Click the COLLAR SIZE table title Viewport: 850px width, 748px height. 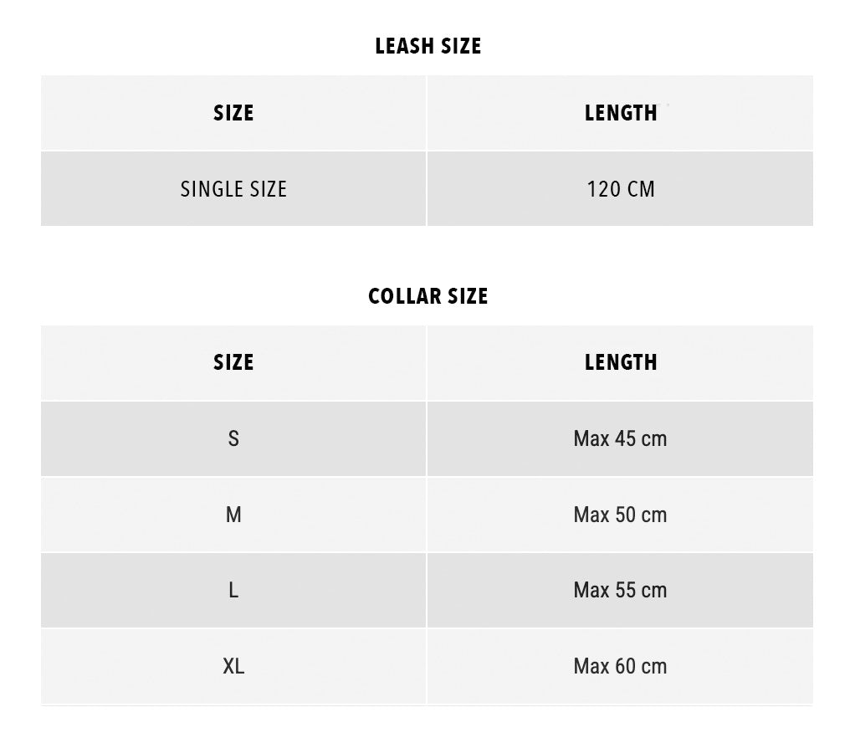[x=428, y=296]
